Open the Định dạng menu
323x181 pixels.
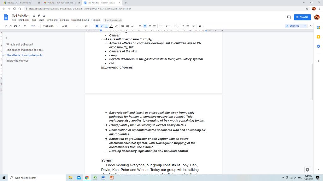[x=52, y=20]
